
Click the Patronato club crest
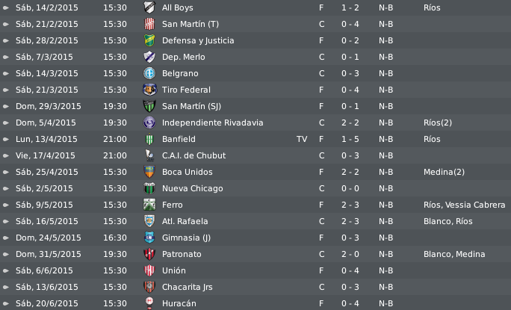point(149,254)
